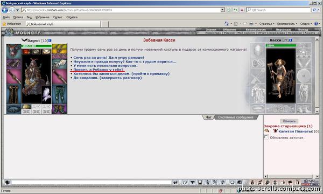Click Dagrot's green health bar

click(37, 46)
